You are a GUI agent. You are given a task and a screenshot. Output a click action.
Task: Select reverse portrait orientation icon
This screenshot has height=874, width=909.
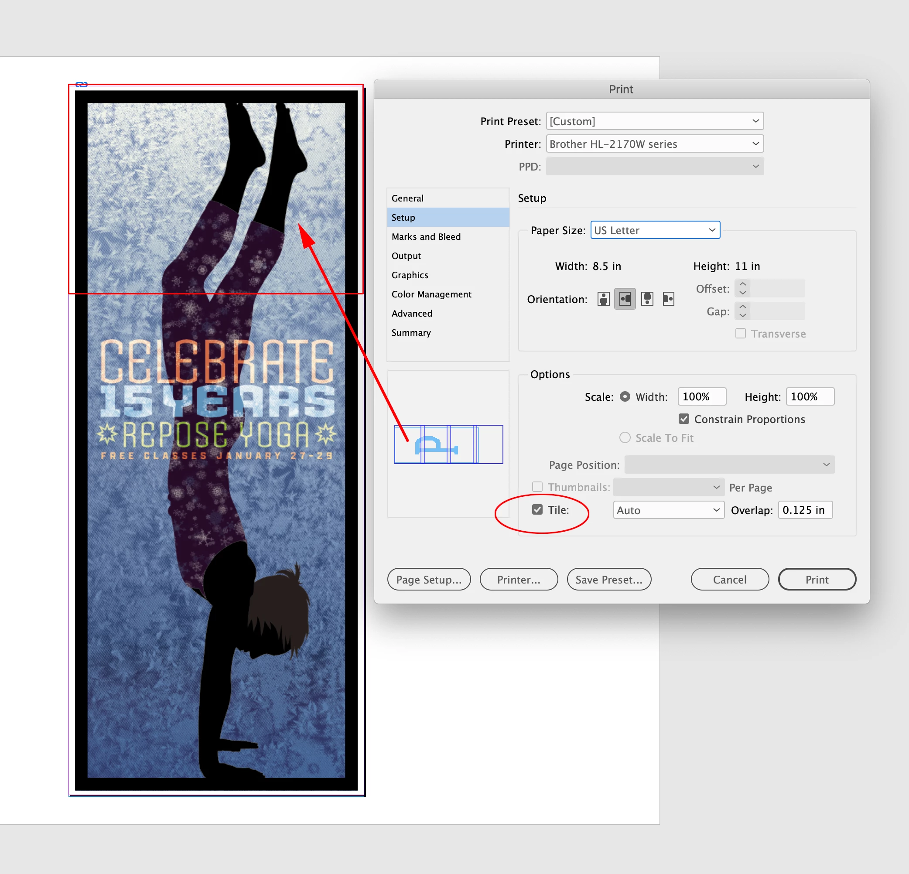click(647, 299)
